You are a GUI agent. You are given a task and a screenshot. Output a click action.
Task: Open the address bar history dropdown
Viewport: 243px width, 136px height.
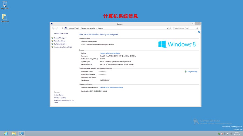point(167,28)
